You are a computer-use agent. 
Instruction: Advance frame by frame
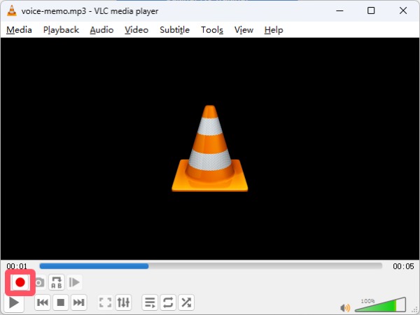click(74, 282)
